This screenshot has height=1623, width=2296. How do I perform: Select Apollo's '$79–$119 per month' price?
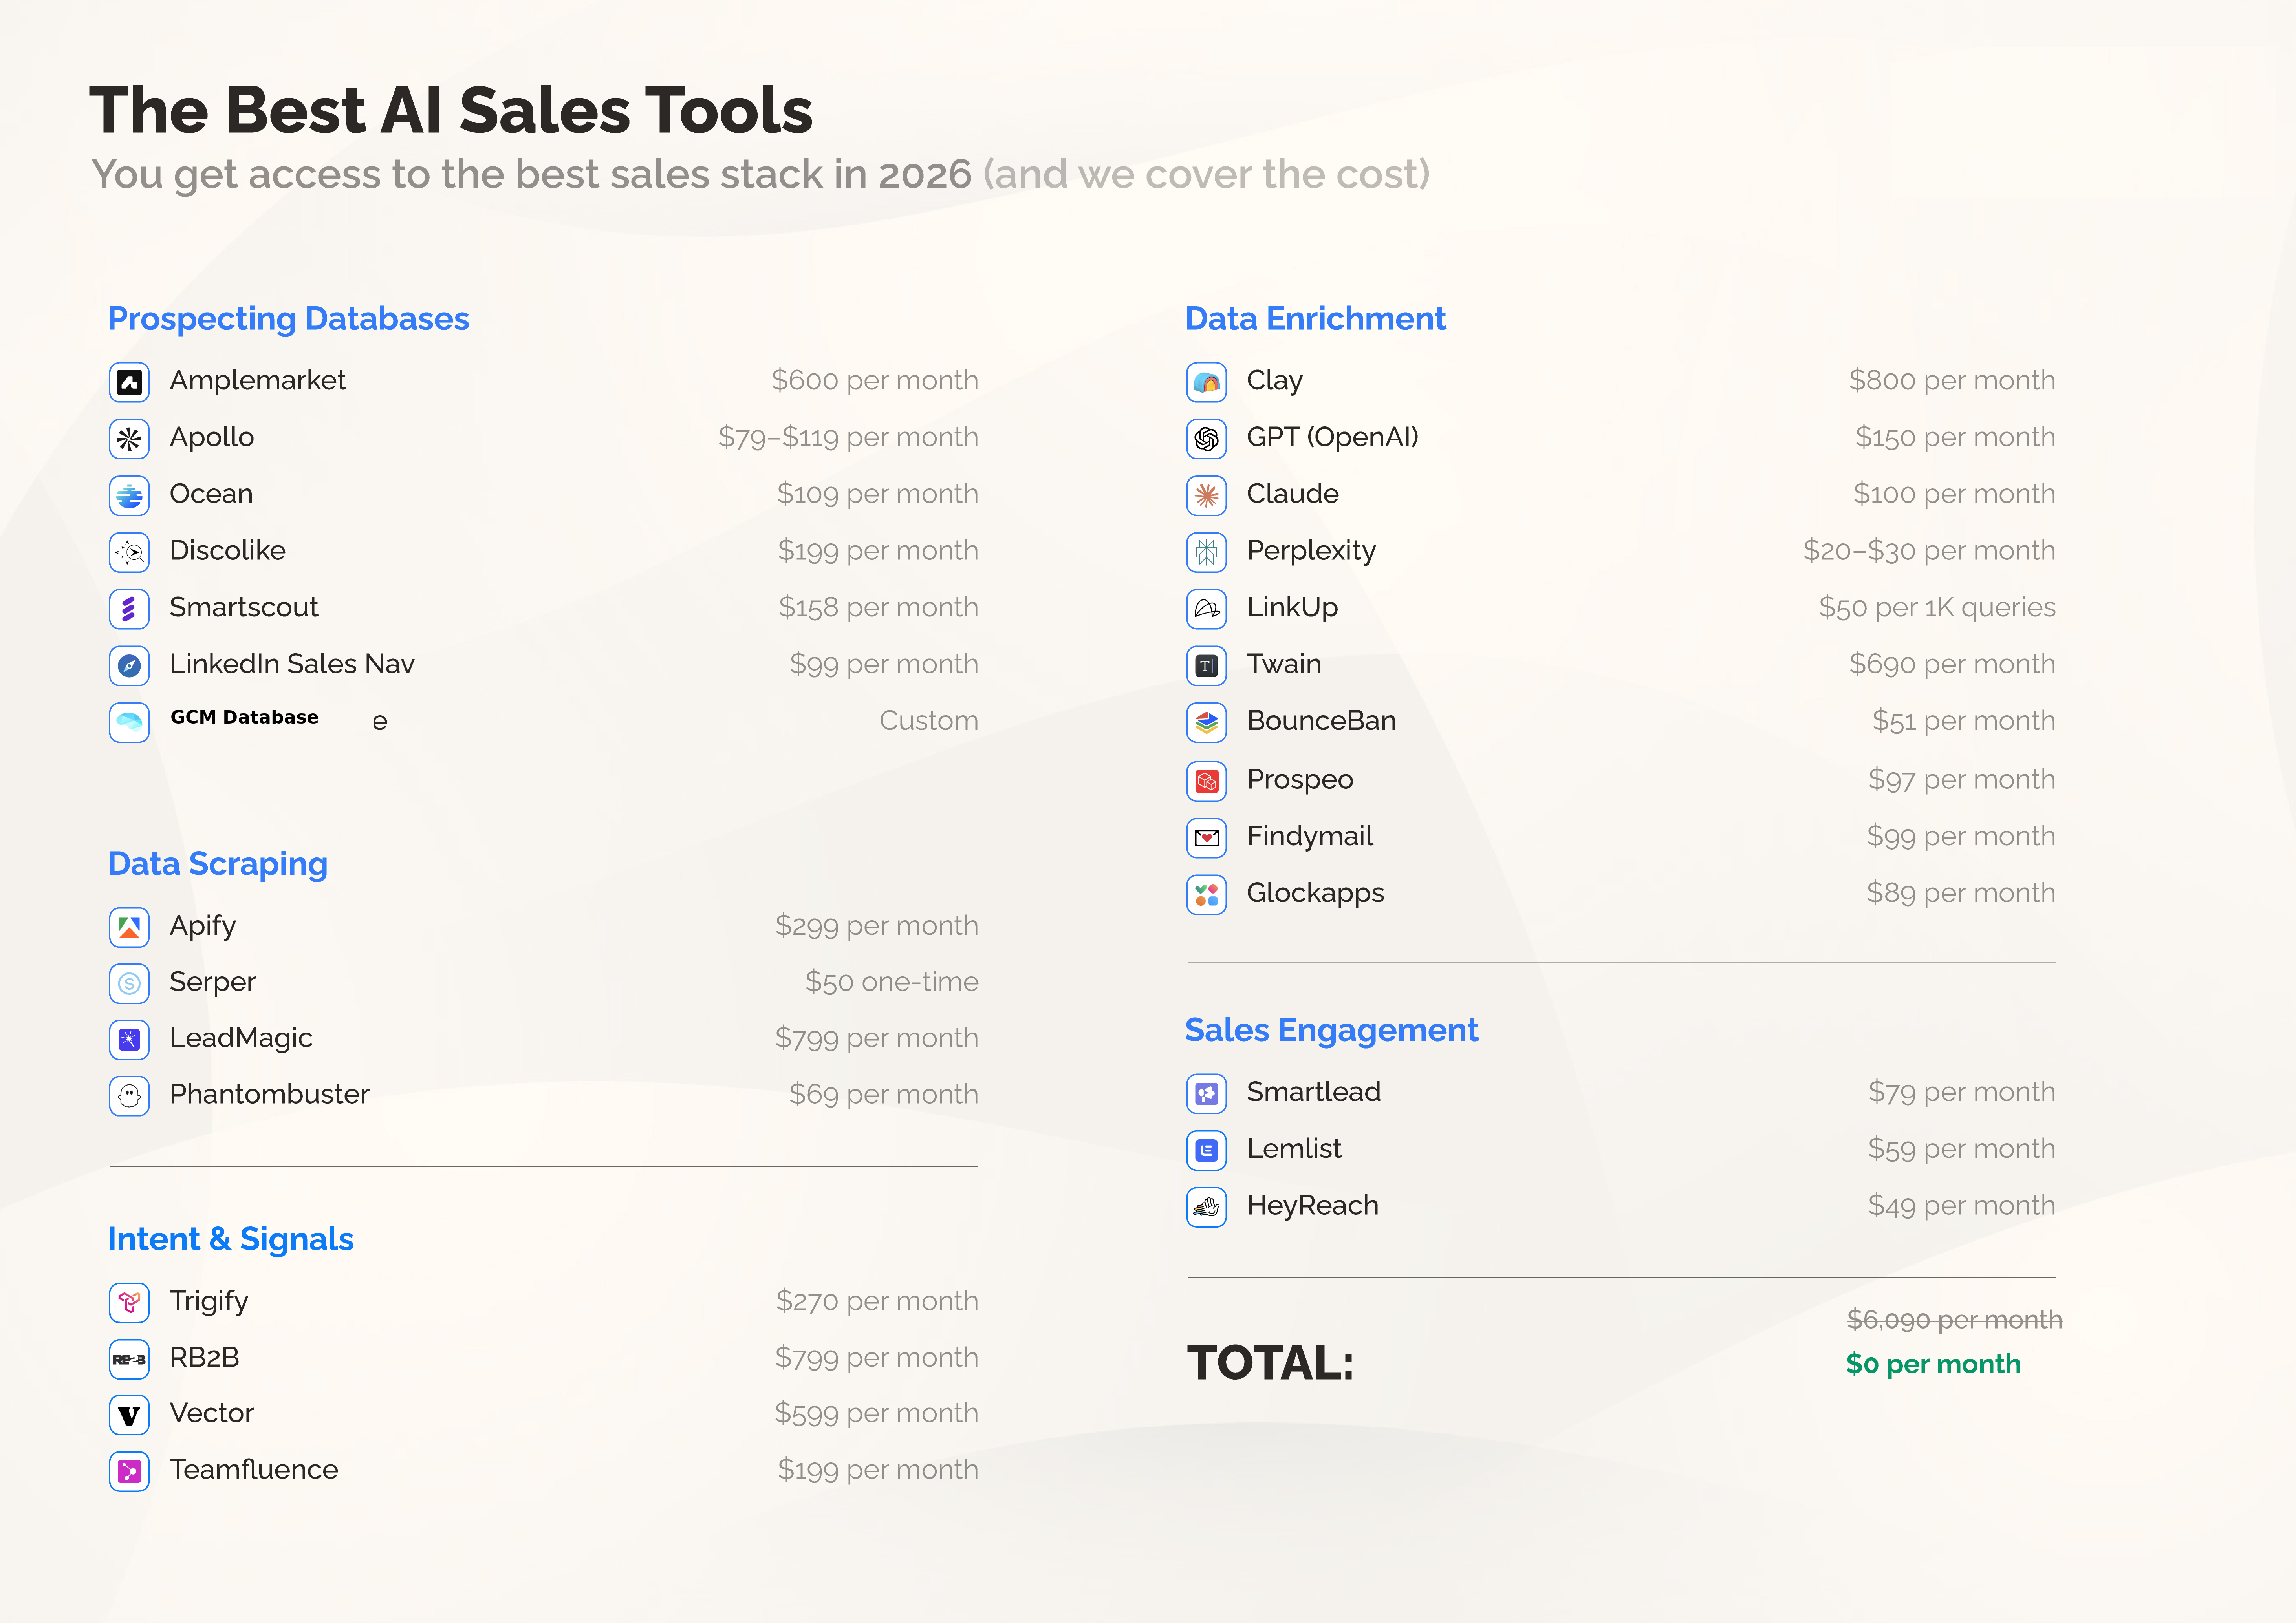click(x=848, y=438)
